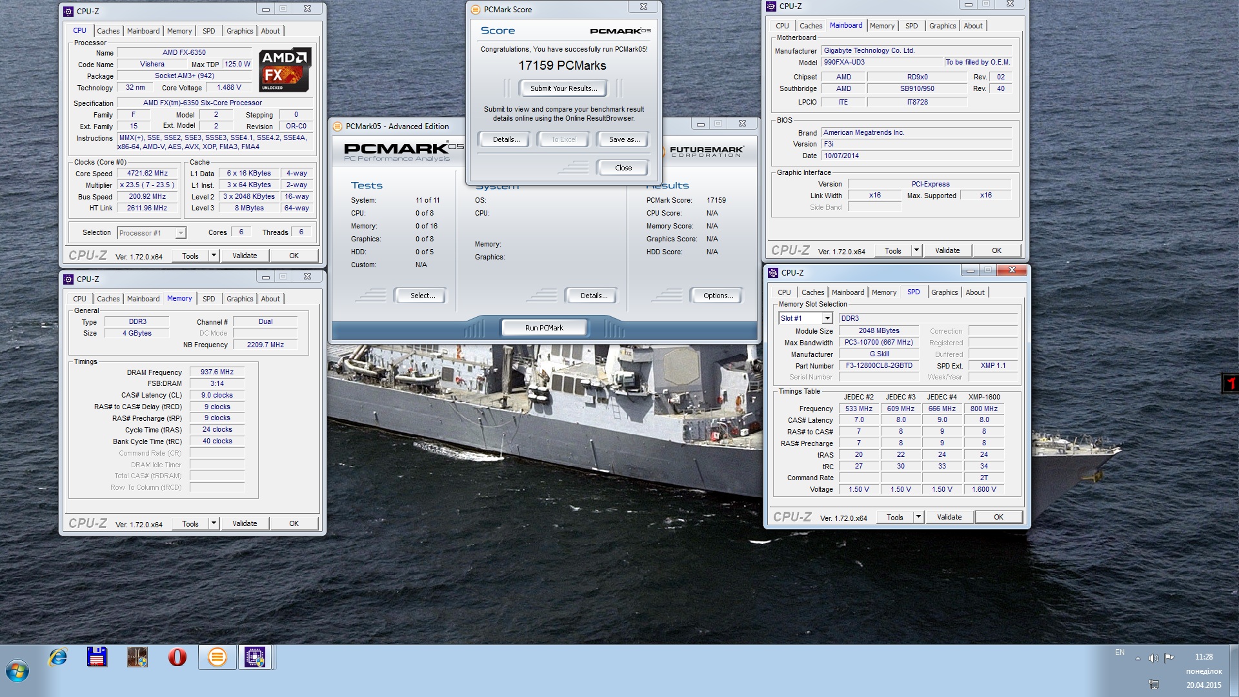The width and height of the screenshot is (1239, 697).
Task: Launch Opera browser from the taskbar
Action: click(x=177, y=657)
